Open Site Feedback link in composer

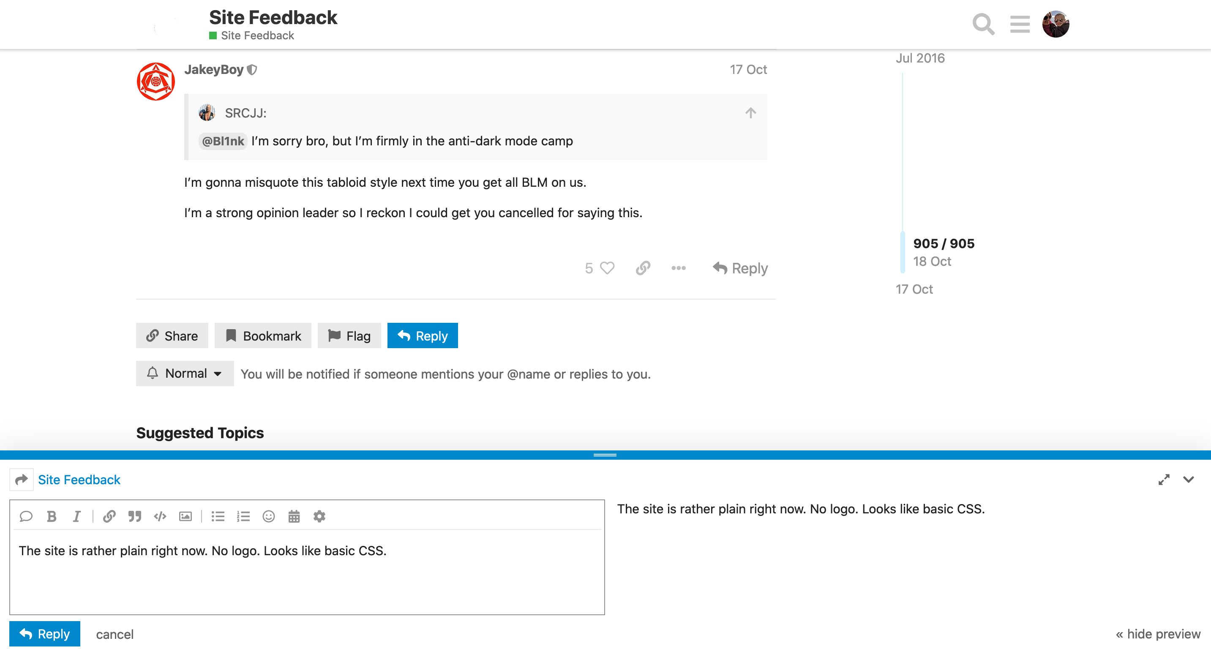[x=79, y=480]
